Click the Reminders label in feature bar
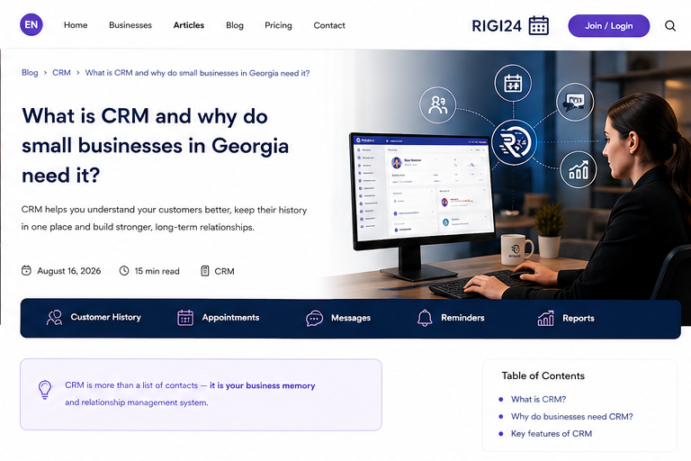 click(462, 318)
